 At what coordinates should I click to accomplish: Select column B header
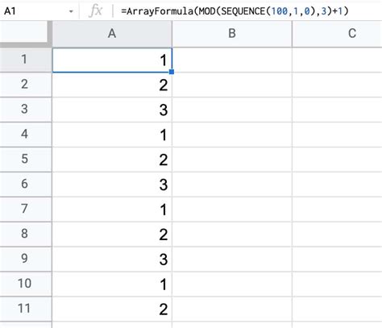click(x=232, y=34)
